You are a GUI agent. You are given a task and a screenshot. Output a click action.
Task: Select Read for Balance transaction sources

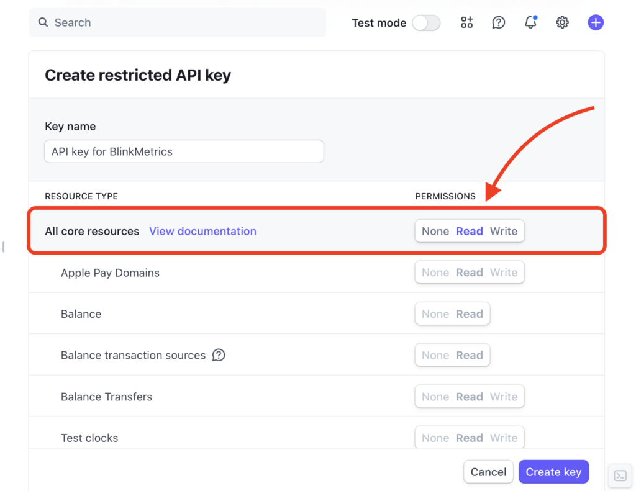pyautogui.click(x=469, y=355)
